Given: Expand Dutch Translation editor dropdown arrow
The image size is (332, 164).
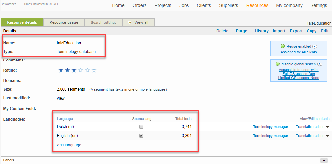Looking at the screenshot, I should click(x=328, y=127).
